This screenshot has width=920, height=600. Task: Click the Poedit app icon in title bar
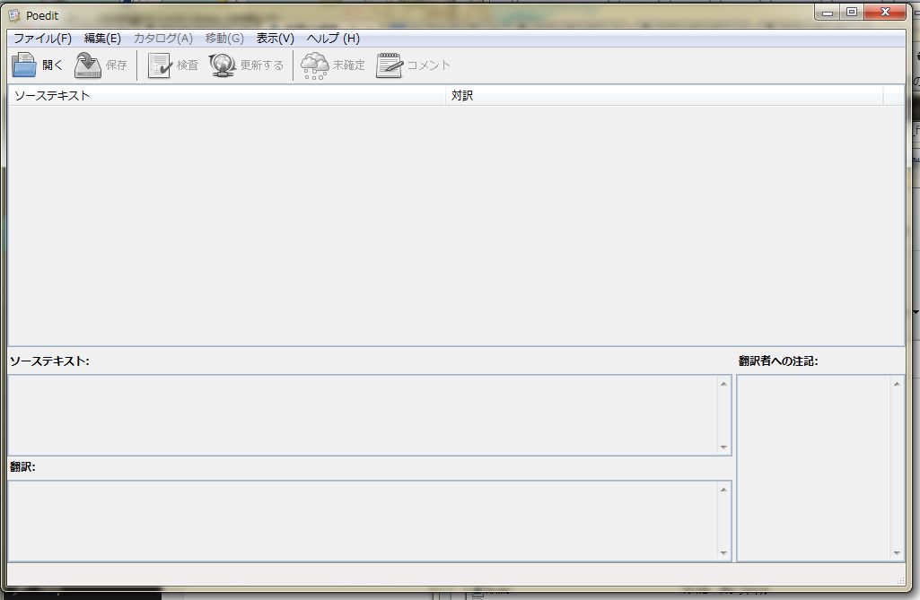tap(14, 15)
